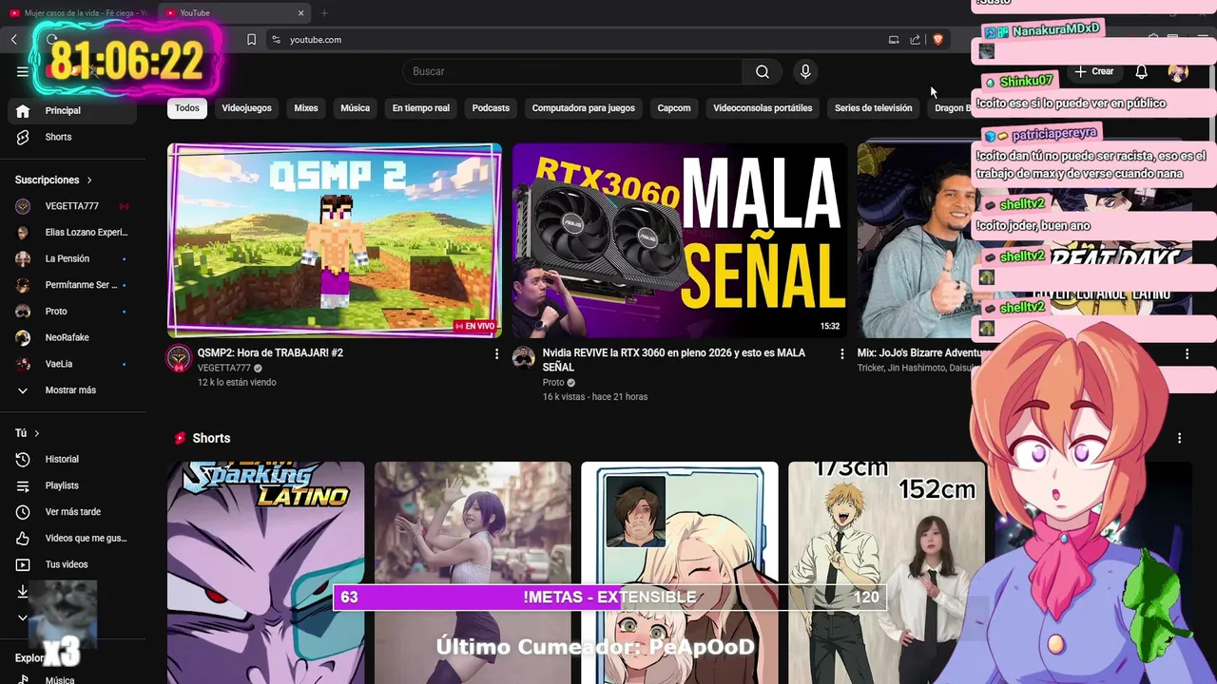Go to Principal home icon
1217x684 pixels.
[24, 110]
